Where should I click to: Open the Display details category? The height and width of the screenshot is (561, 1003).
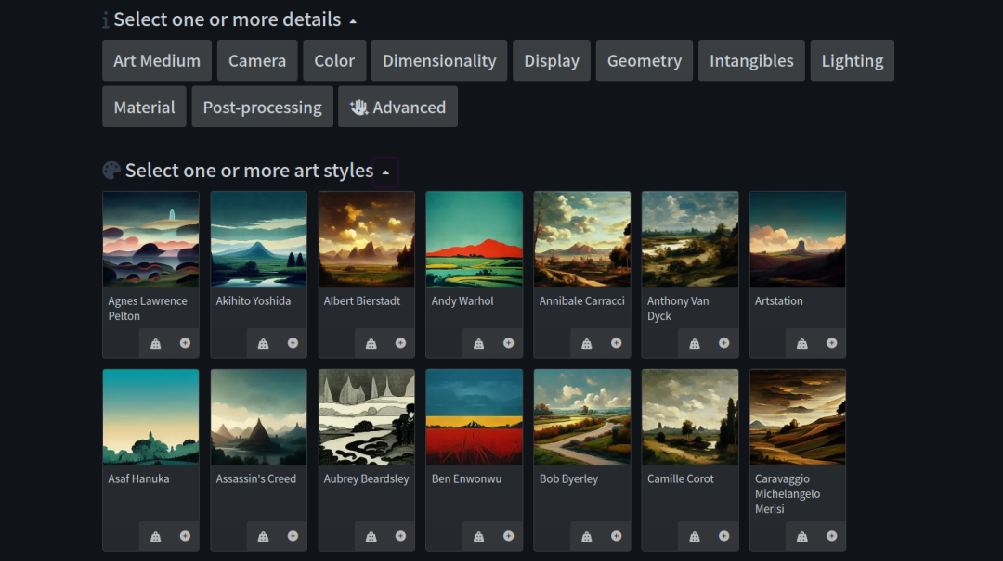pos(552,60)
